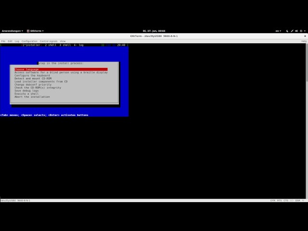Viewport: 308px width, 231px height.
Task: Click the DSR indicator in the status bar
Action: (x=297, y=201)
